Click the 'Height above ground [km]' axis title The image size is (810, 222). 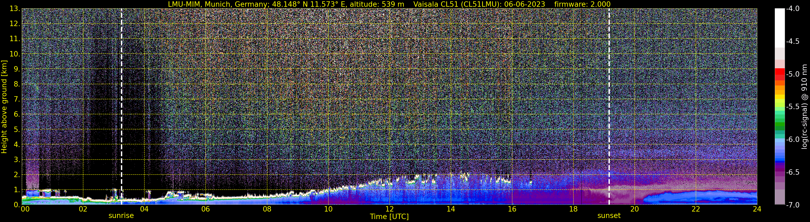(4, 107)
